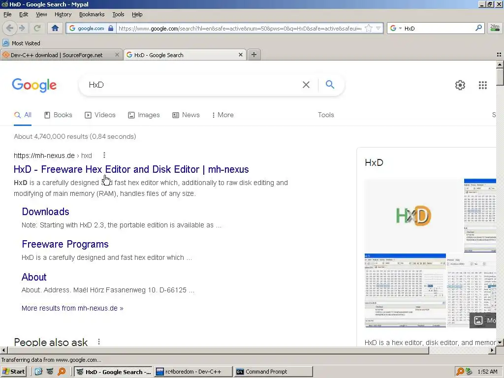Open the Downloads sitelink

(45, 212)
